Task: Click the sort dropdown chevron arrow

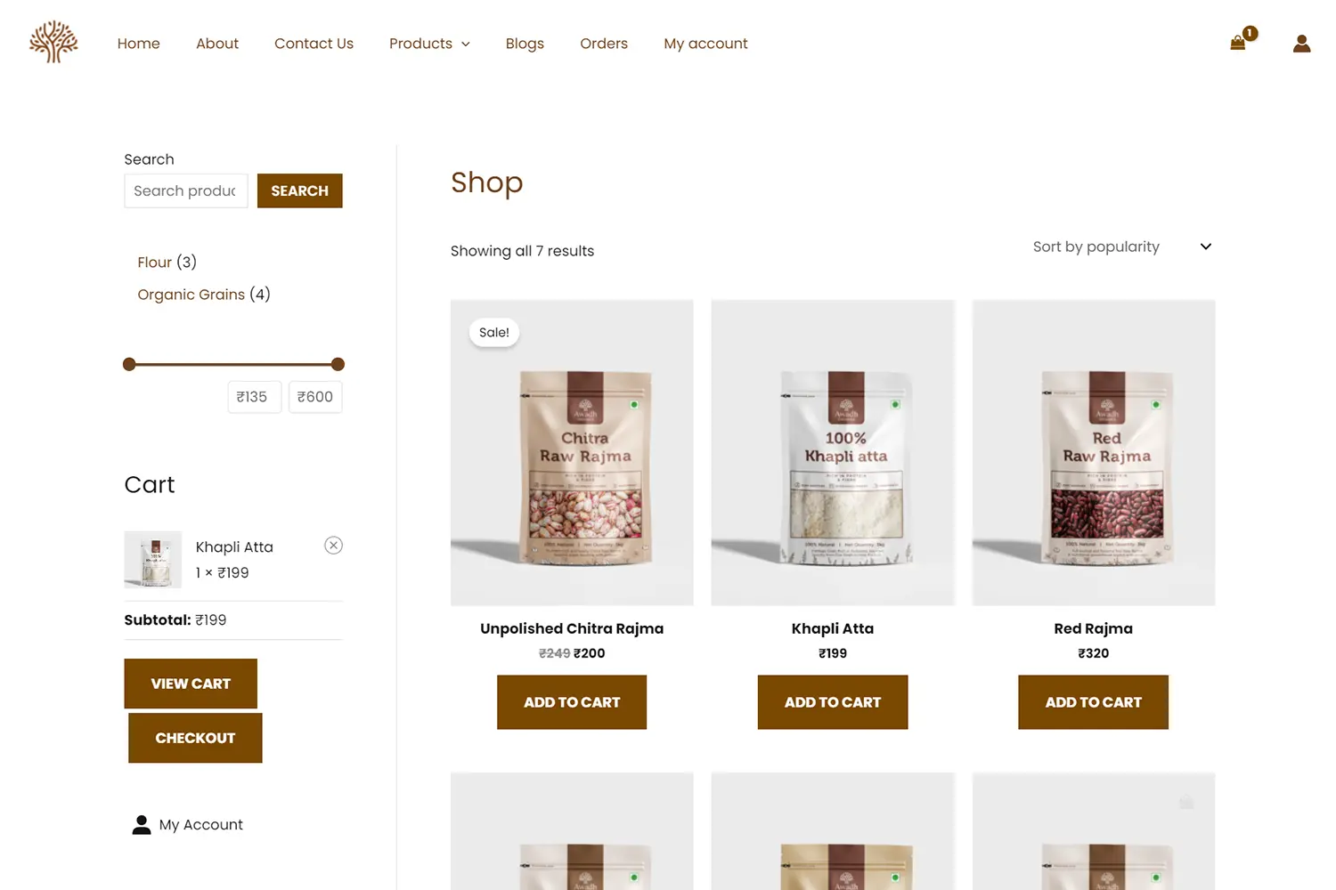Action: (x=1206, y=247)
